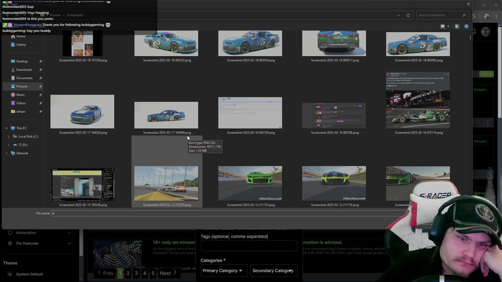Click the This PC computer icon
This screenshot has width=502, height=282.
[13, 128]
